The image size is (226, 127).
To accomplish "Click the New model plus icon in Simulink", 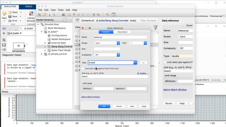I will point(4,13).
